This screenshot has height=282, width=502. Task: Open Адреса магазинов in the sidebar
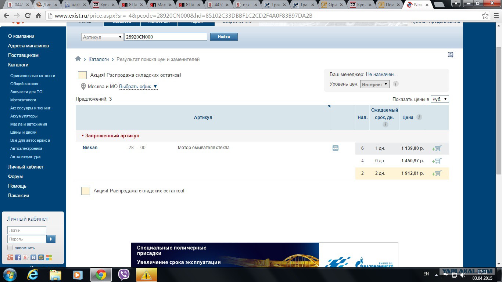click(x=28, y=46)
